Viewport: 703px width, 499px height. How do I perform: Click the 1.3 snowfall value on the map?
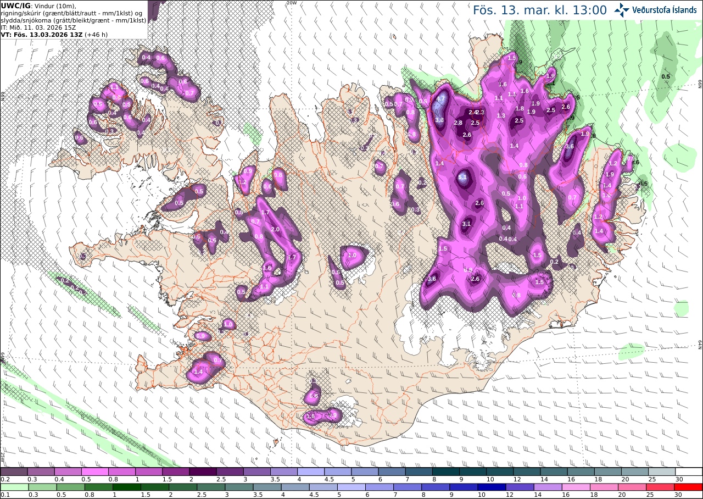(x=501, y=115)
